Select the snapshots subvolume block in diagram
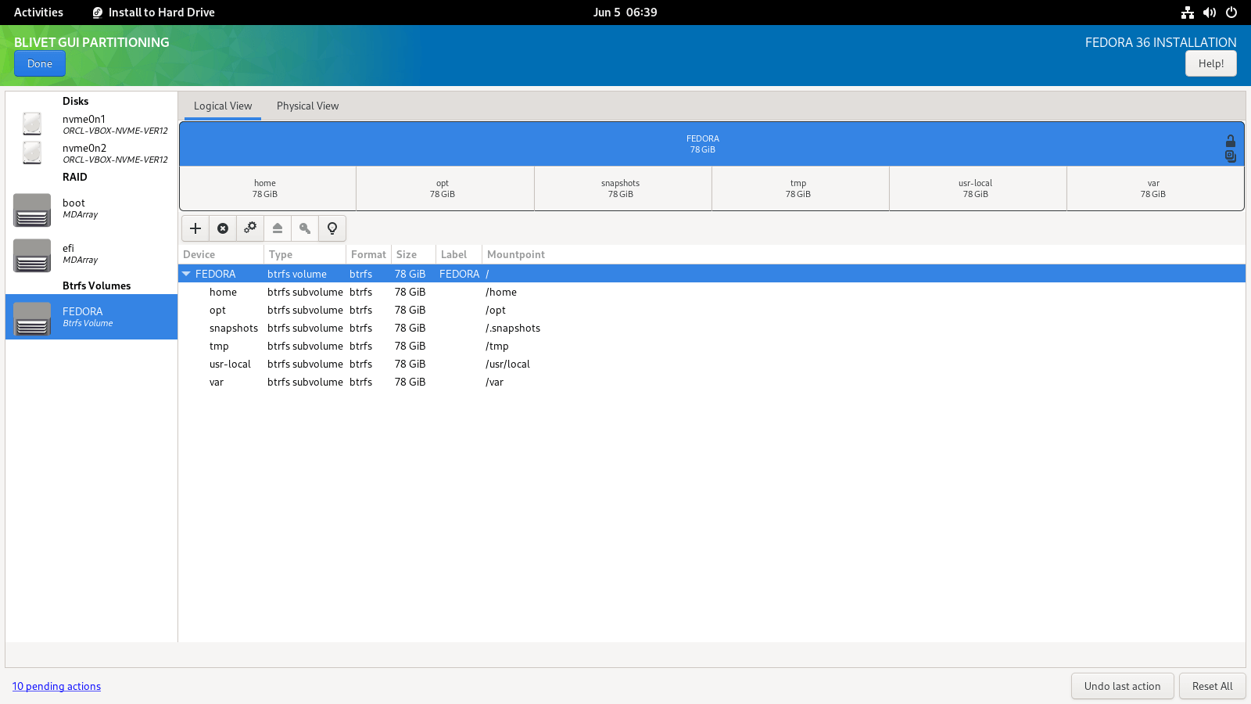1251x704 pixels. coord(622,189)
